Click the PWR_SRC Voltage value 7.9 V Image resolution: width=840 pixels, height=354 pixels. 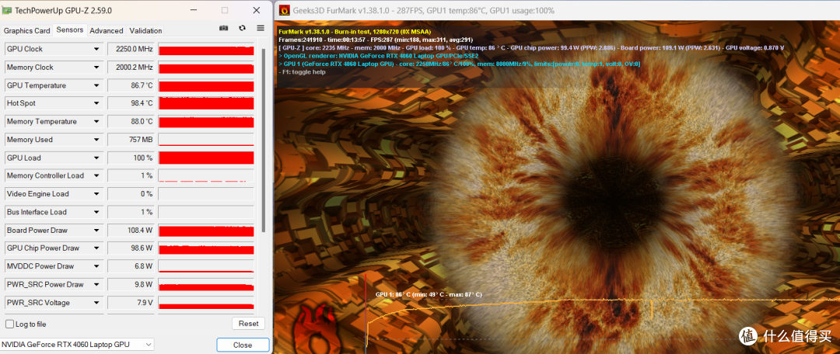point(131,303)
